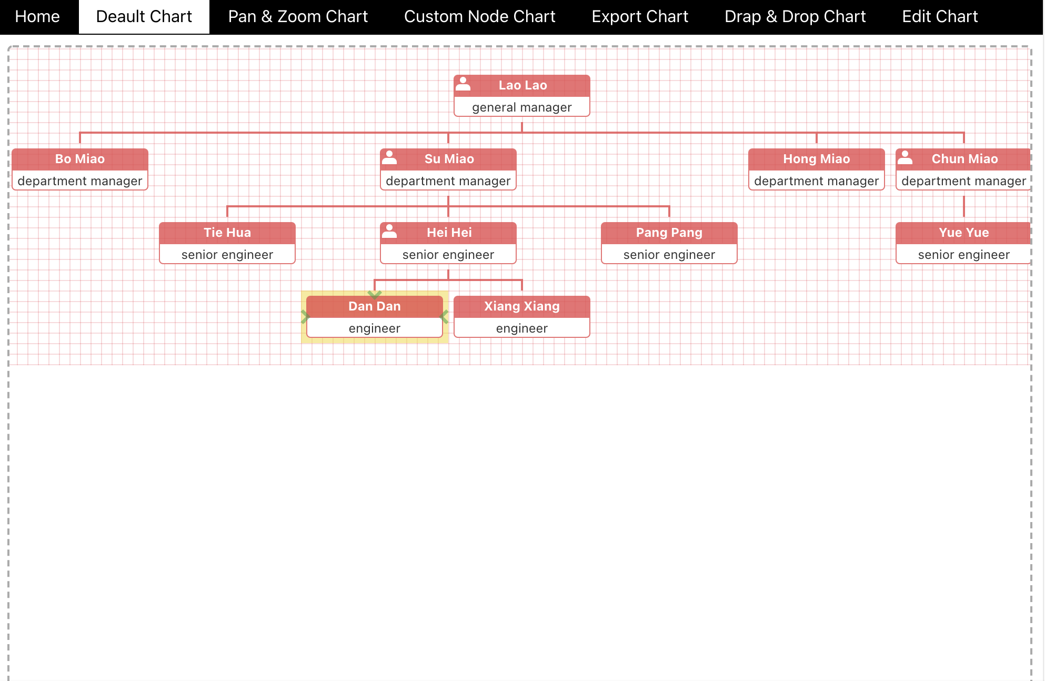Switch to the Export Chart tab
This screenshot has height=681, width=1045.
(x=639, y=17)
